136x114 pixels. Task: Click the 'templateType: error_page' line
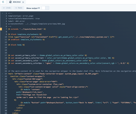21,16
